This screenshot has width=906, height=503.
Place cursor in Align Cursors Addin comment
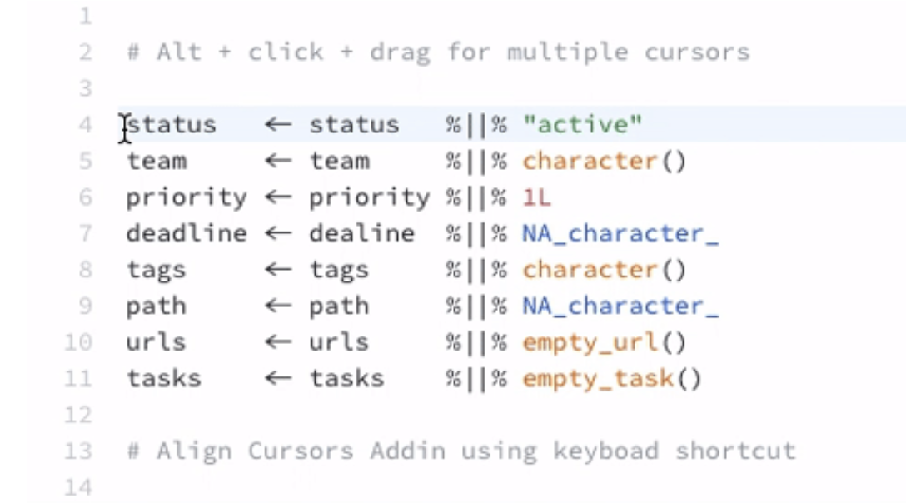pos(461,451)
